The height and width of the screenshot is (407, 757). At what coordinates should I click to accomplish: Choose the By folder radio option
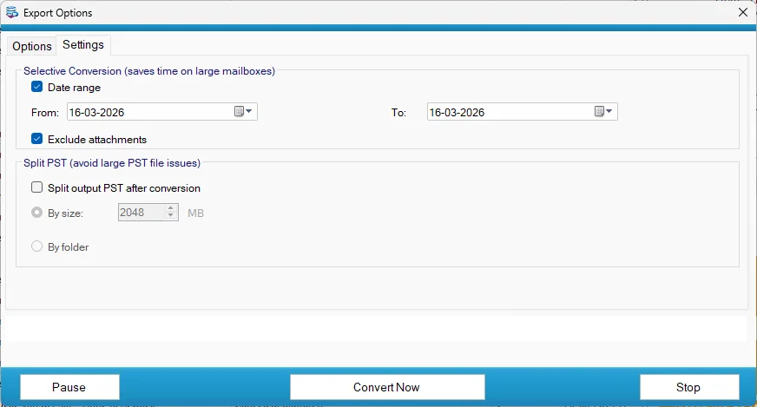(37, 247)
